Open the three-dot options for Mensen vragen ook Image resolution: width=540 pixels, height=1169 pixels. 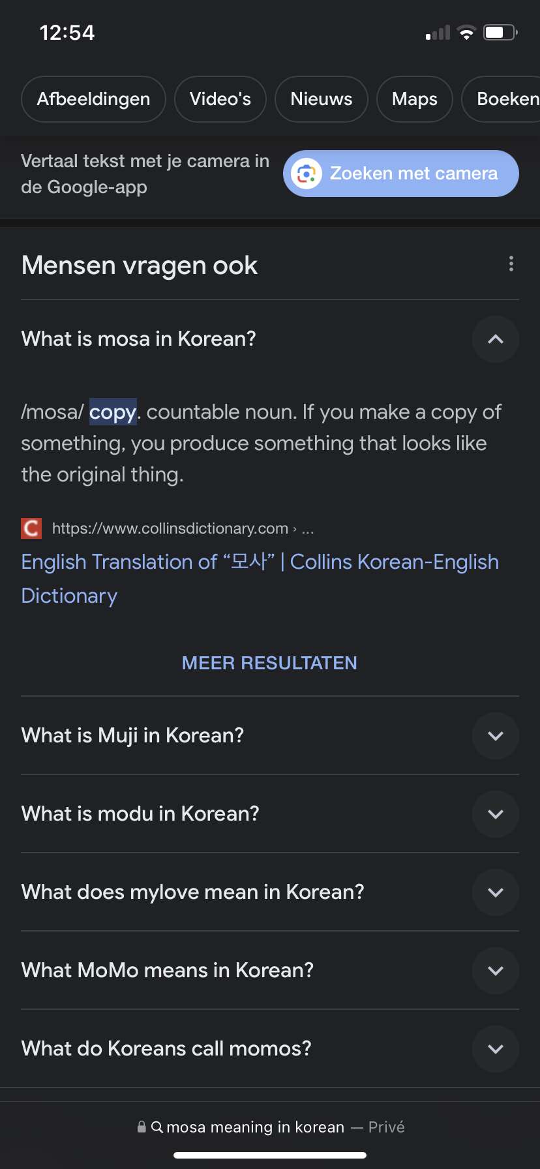coord(511,264)
